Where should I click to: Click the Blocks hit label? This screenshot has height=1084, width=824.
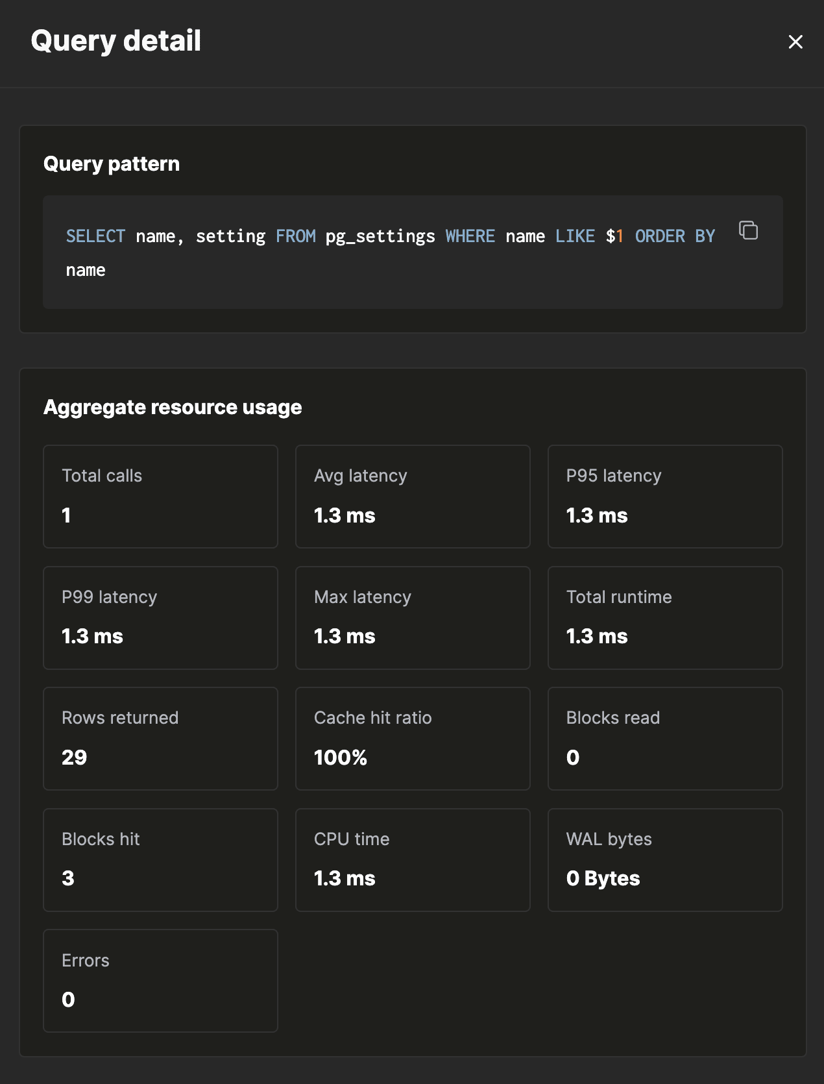pos(101,839)
